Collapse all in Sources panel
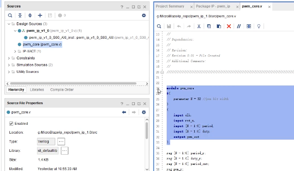Viewport: 294px width, 171px height. point(20,15)
